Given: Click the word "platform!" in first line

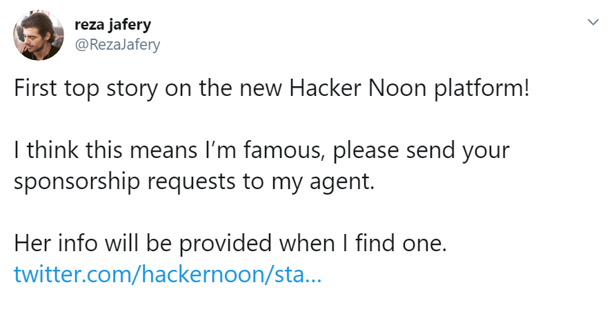Looking at the screenshot, I should 482,90.
